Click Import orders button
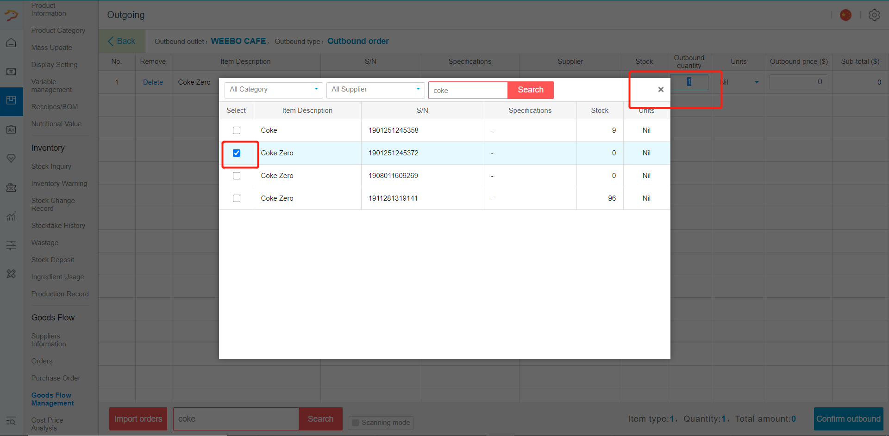 click(x=138, y=419)
